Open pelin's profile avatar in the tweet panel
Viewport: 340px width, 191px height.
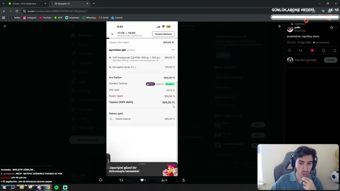point(290,29)
